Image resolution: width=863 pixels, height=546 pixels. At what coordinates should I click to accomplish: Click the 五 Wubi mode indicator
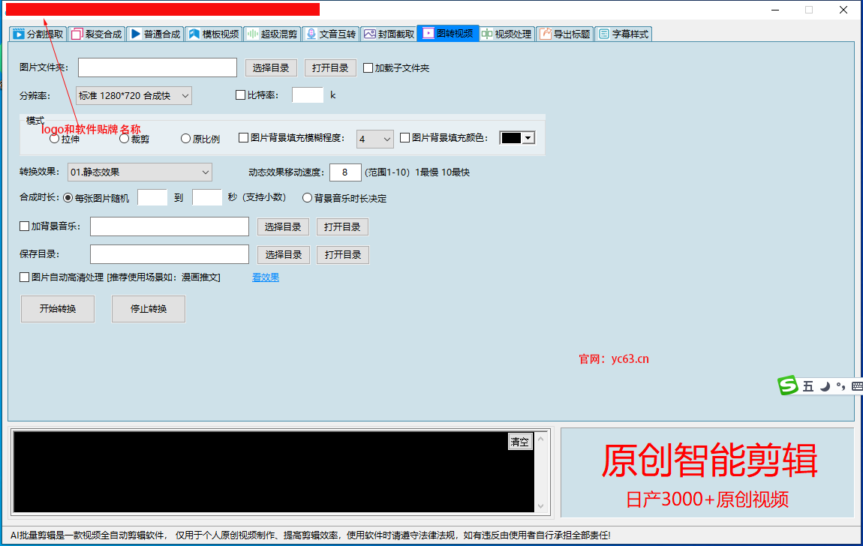click(x=808, y=386)
